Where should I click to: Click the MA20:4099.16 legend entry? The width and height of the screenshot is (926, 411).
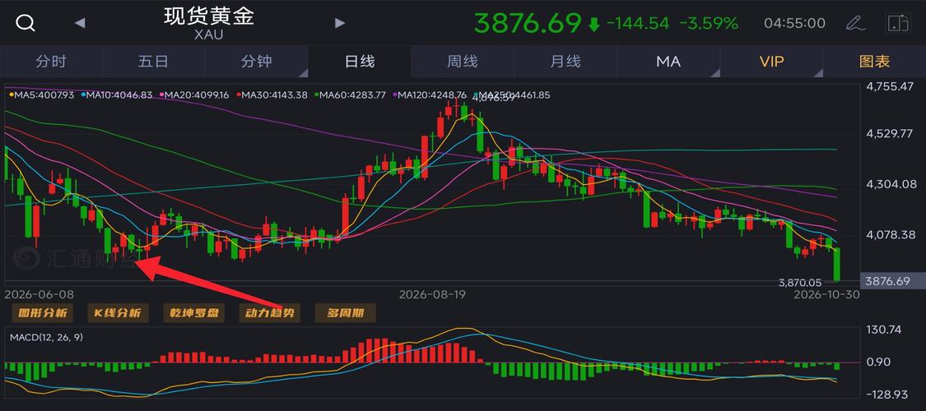[x=195, y=95]
